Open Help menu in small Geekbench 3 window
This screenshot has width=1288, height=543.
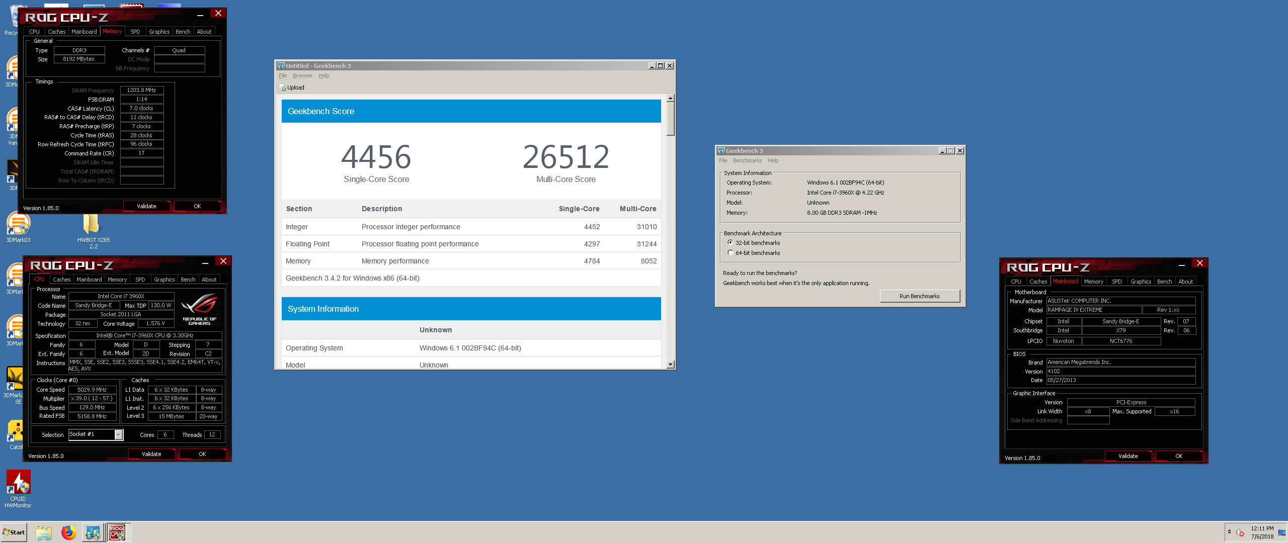pos(773,161)
